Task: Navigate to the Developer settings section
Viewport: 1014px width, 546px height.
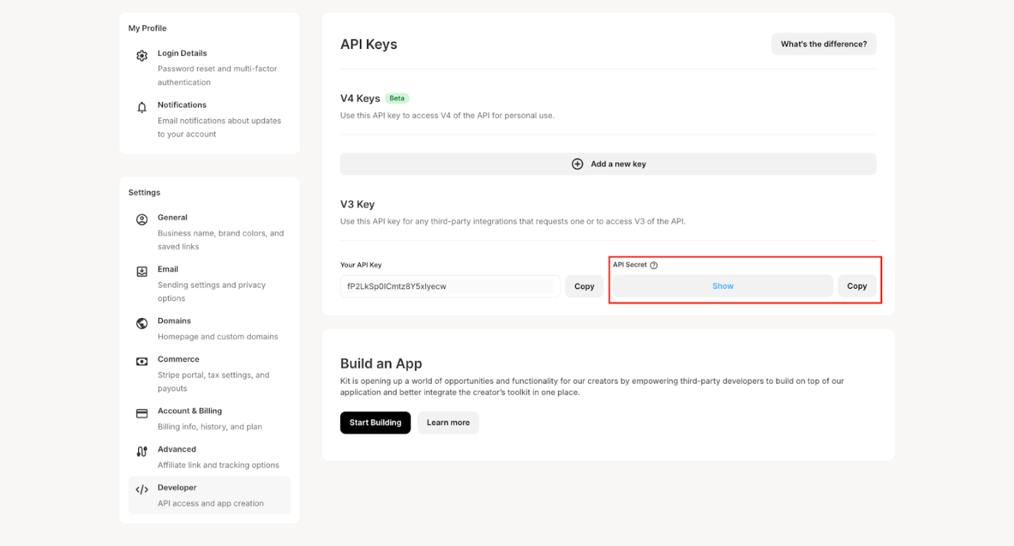Action: pyautogui.click(x=176, y=488)
